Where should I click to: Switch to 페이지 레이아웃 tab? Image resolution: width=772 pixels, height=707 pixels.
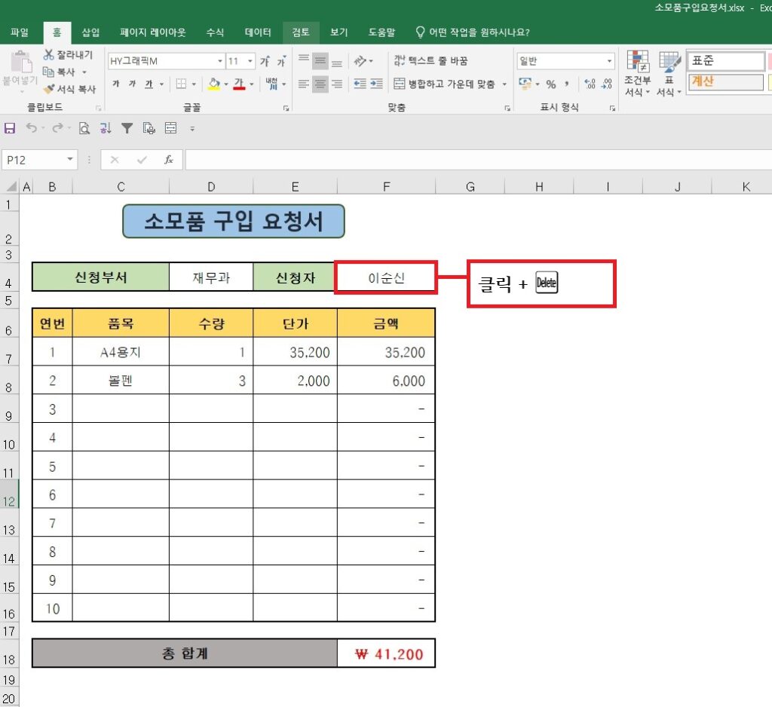(x=152, y=32)
